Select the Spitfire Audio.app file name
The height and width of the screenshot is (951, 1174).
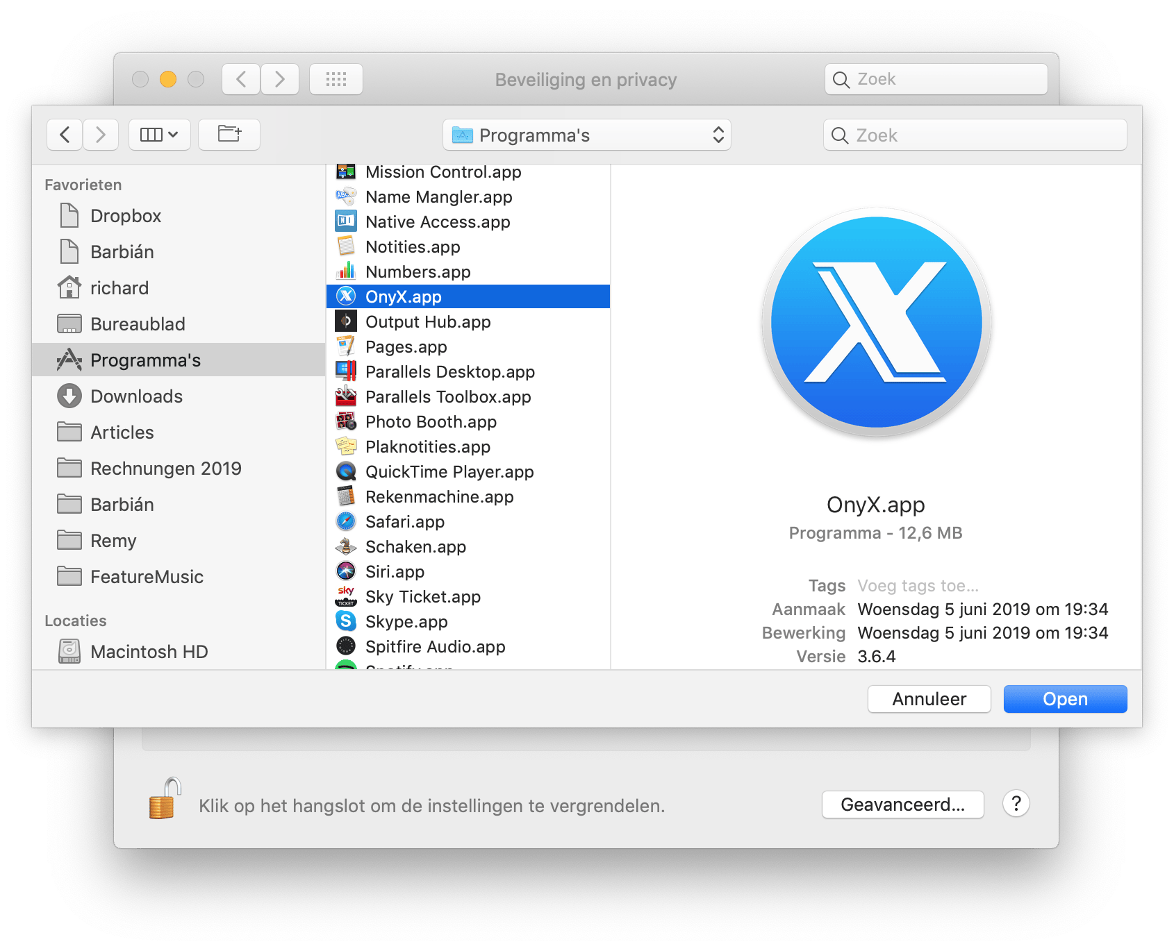436,646
